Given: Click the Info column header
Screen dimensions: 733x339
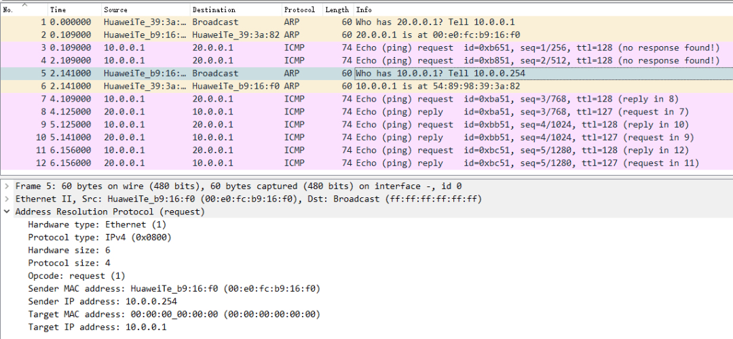Looking at the screenshot, I should (x=543, y=9).
